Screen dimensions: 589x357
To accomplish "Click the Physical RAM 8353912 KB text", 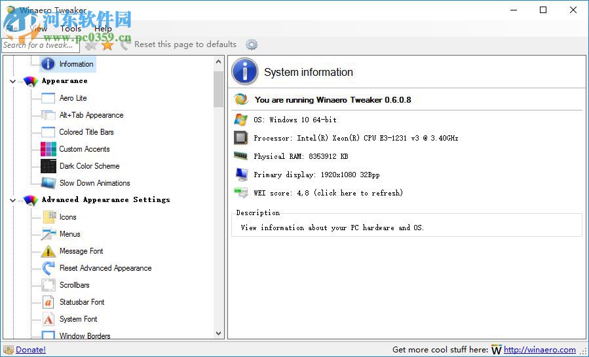I will point(301,156).
